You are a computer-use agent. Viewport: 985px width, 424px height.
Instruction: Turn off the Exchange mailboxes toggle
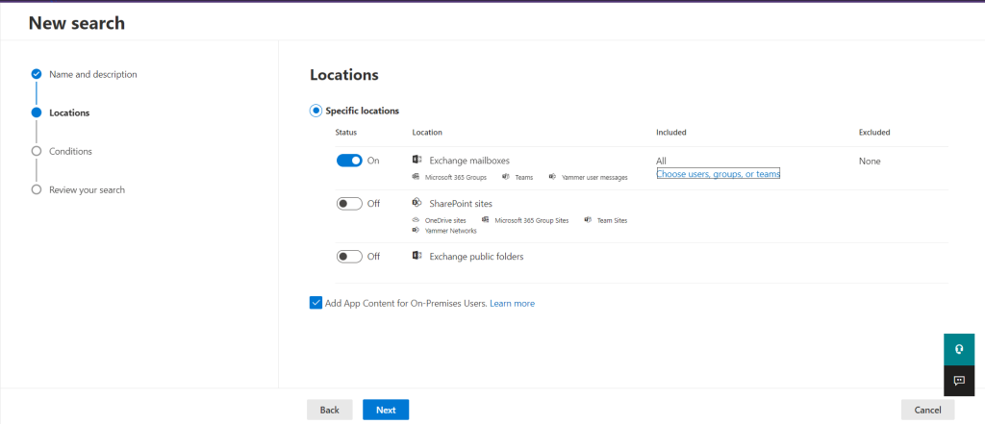coord(349,161)
